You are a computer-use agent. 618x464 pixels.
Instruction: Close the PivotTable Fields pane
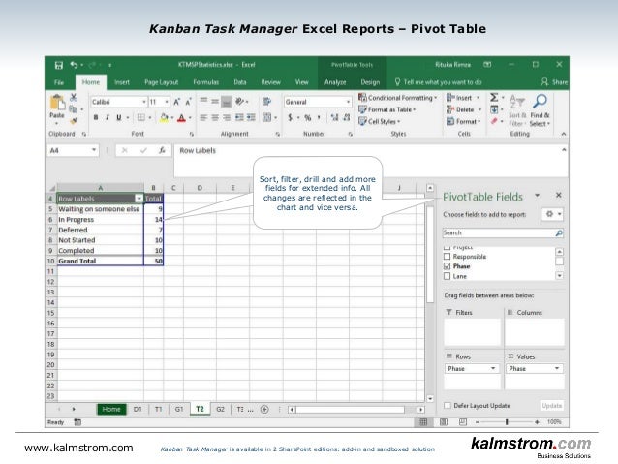(559, 195)
